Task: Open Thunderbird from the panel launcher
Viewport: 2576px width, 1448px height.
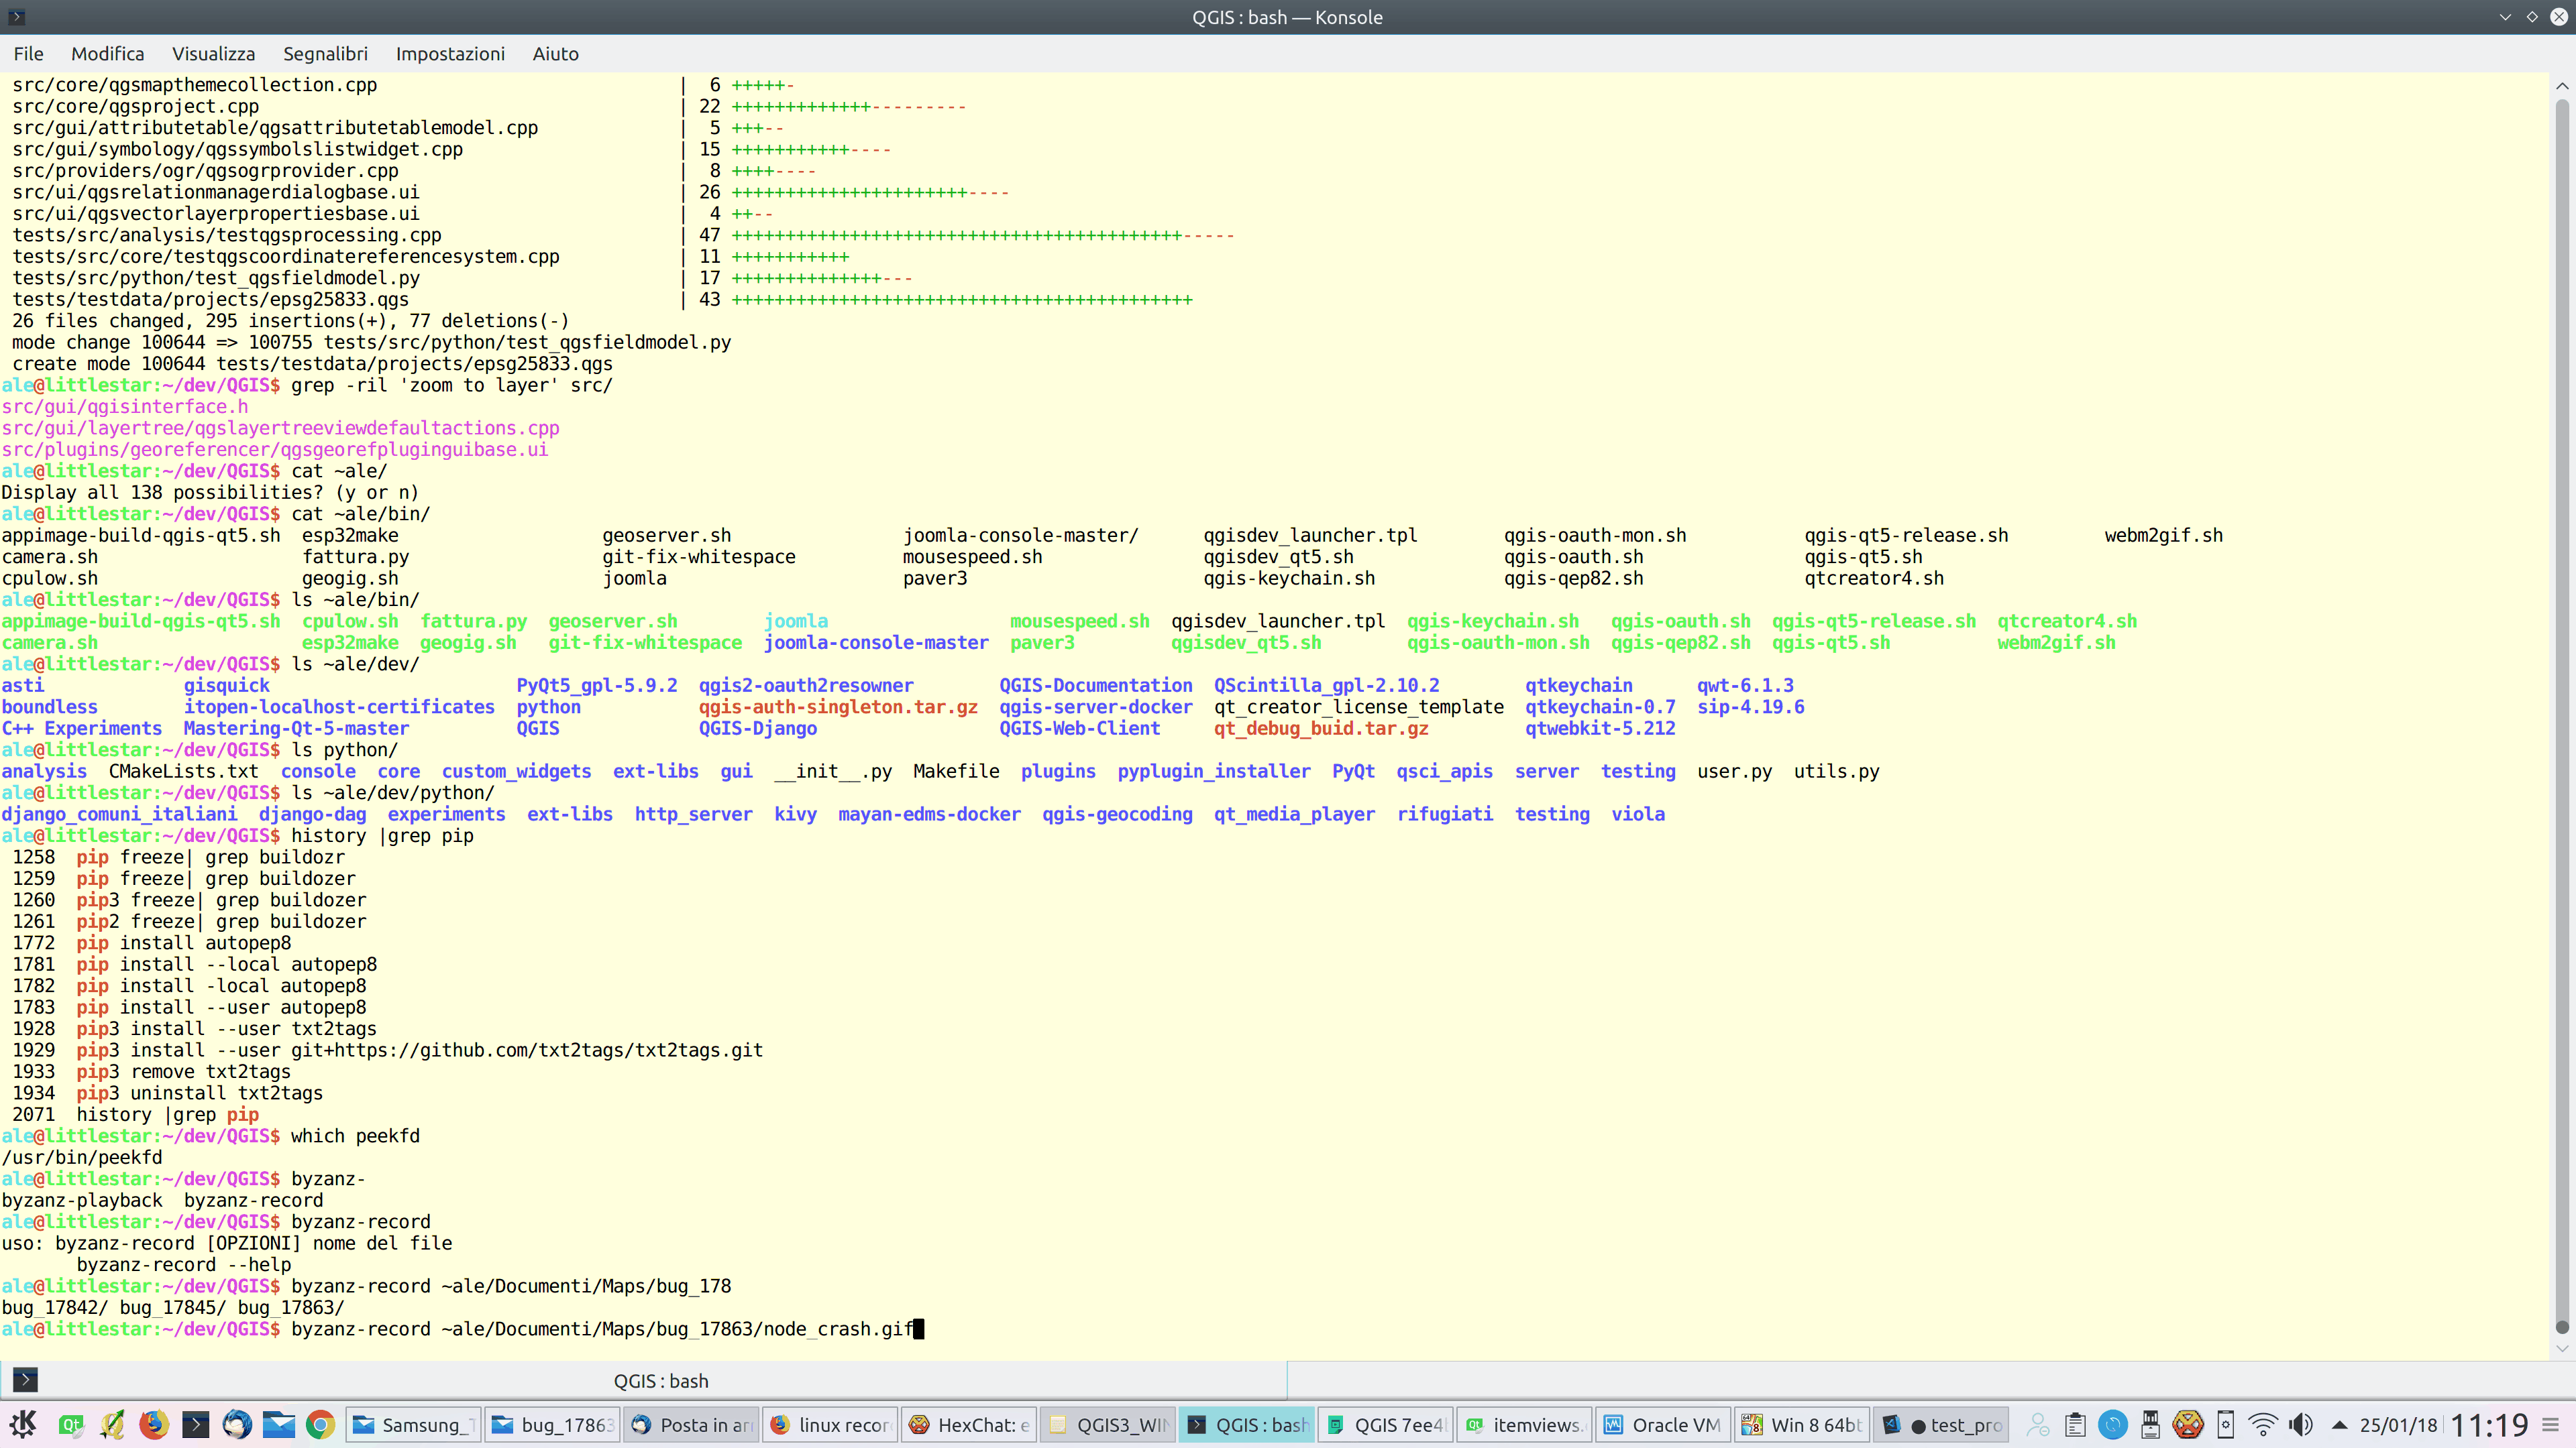Action: [237, 1424]
